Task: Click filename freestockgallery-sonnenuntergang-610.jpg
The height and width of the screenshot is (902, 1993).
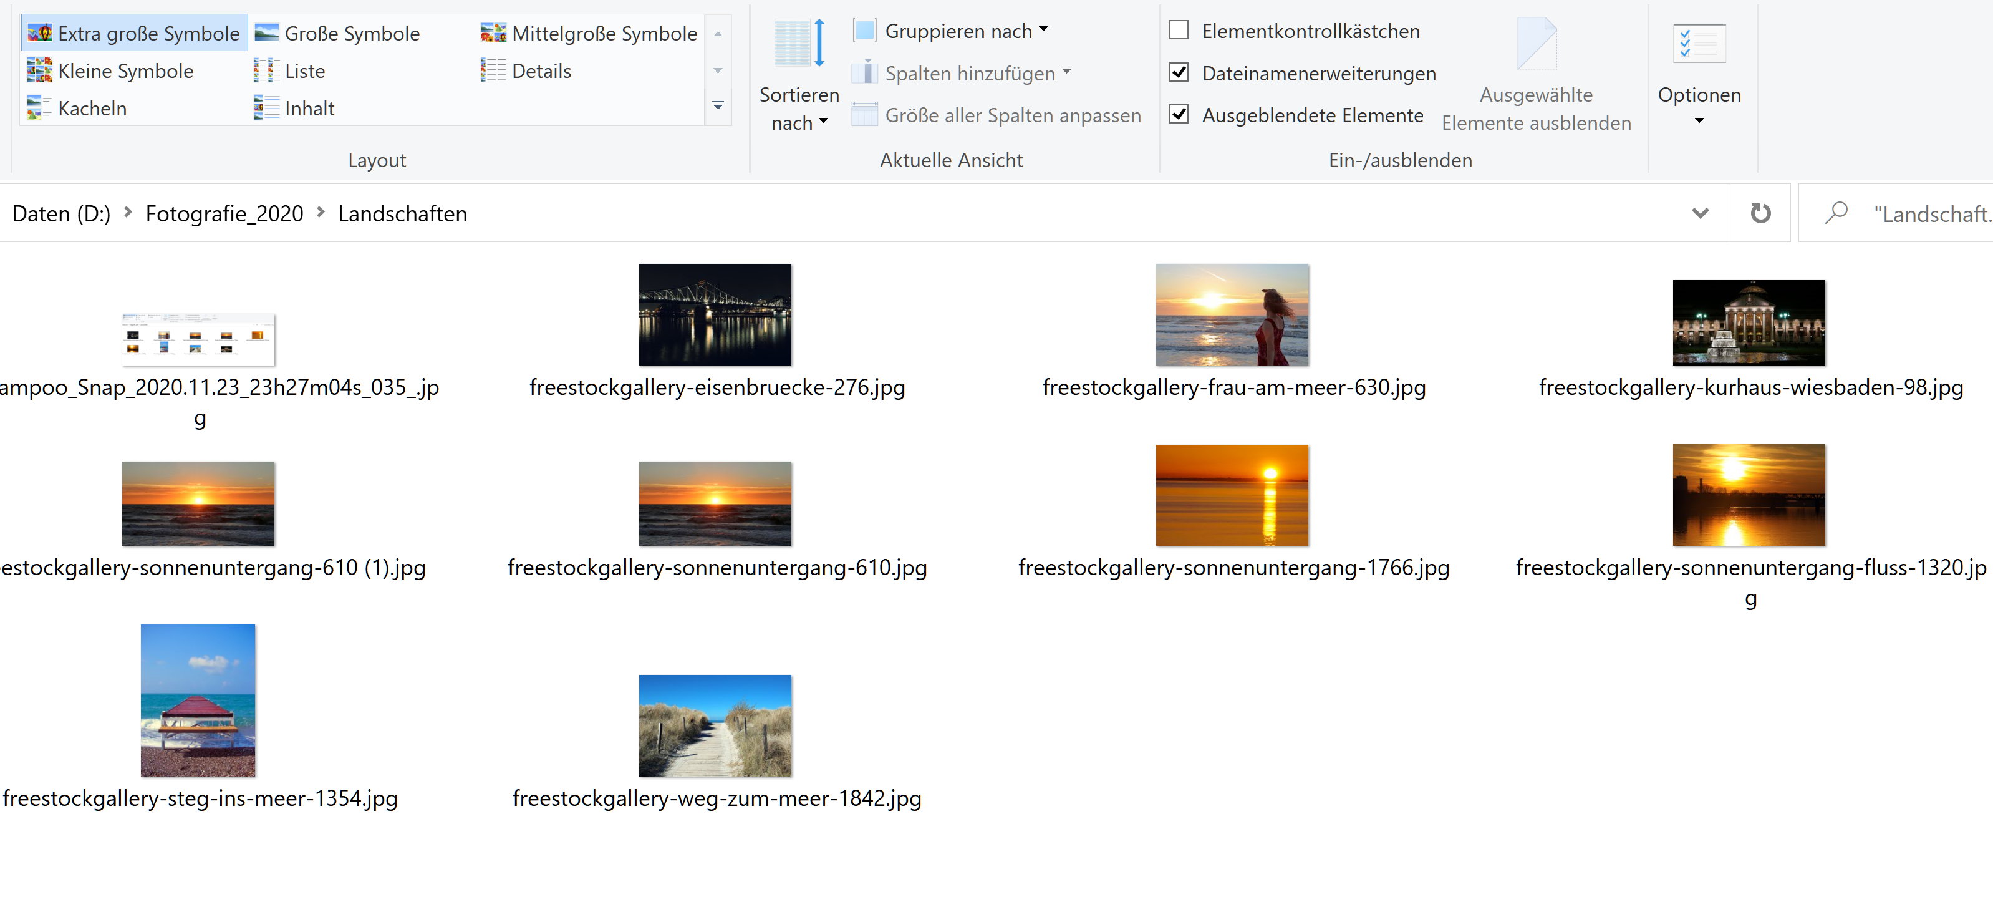Action: (x=717, y=568)
